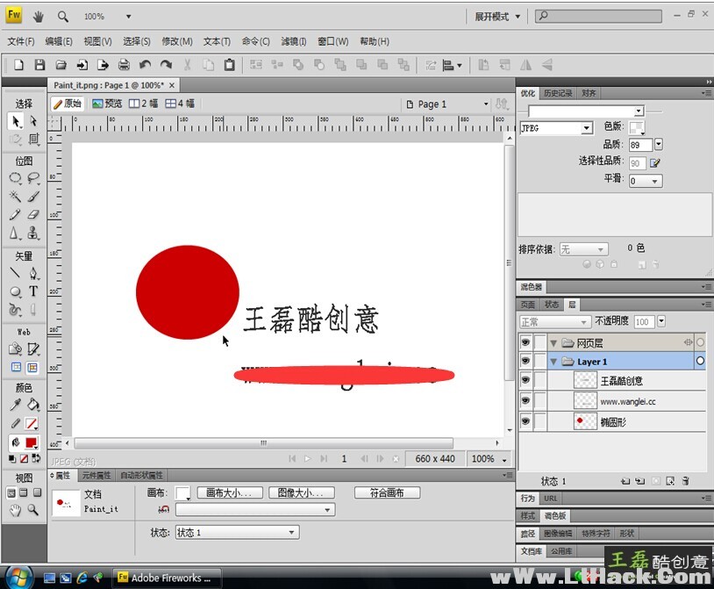The height and width of the screenshot is (589, 714).
Task: Hide the 王磊酷创意 text layer
Action: (x=525, y=381)
